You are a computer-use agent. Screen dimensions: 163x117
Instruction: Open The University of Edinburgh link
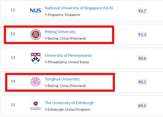pos(69,103)
